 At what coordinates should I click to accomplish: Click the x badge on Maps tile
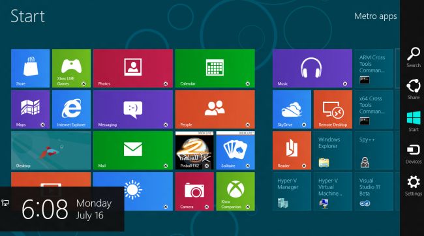pyautogui.click(x=42, y=125)
